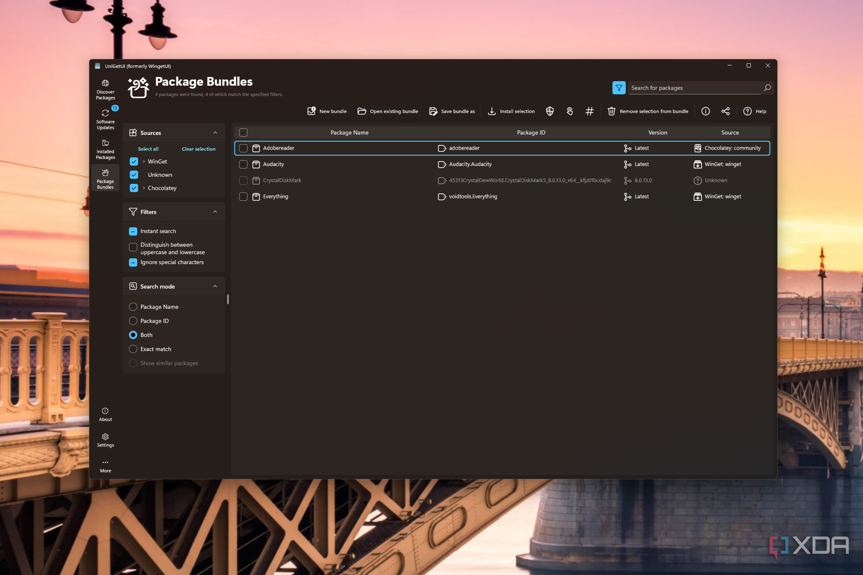863x575 pixels.
Task: Click the Version icon for Audacity
Action: [628, 164]
